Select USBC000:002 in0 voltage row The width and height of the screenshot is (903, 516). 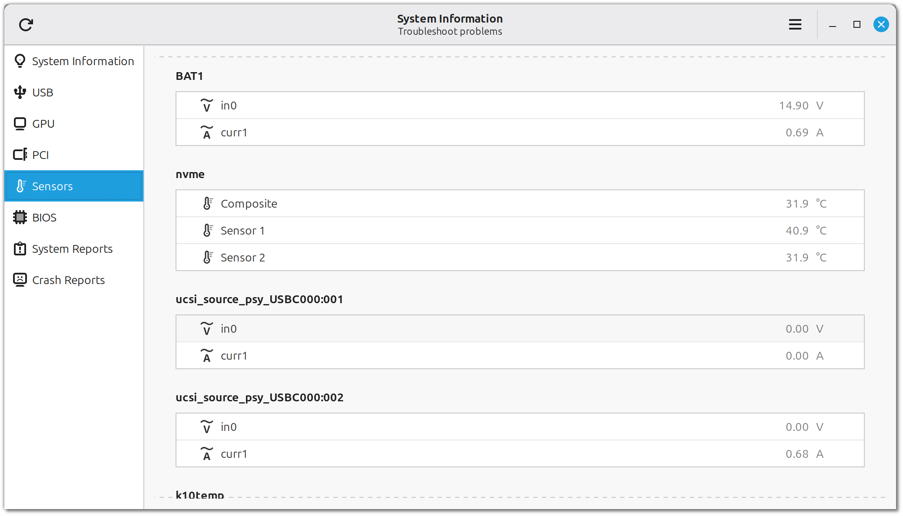[520, 427]
